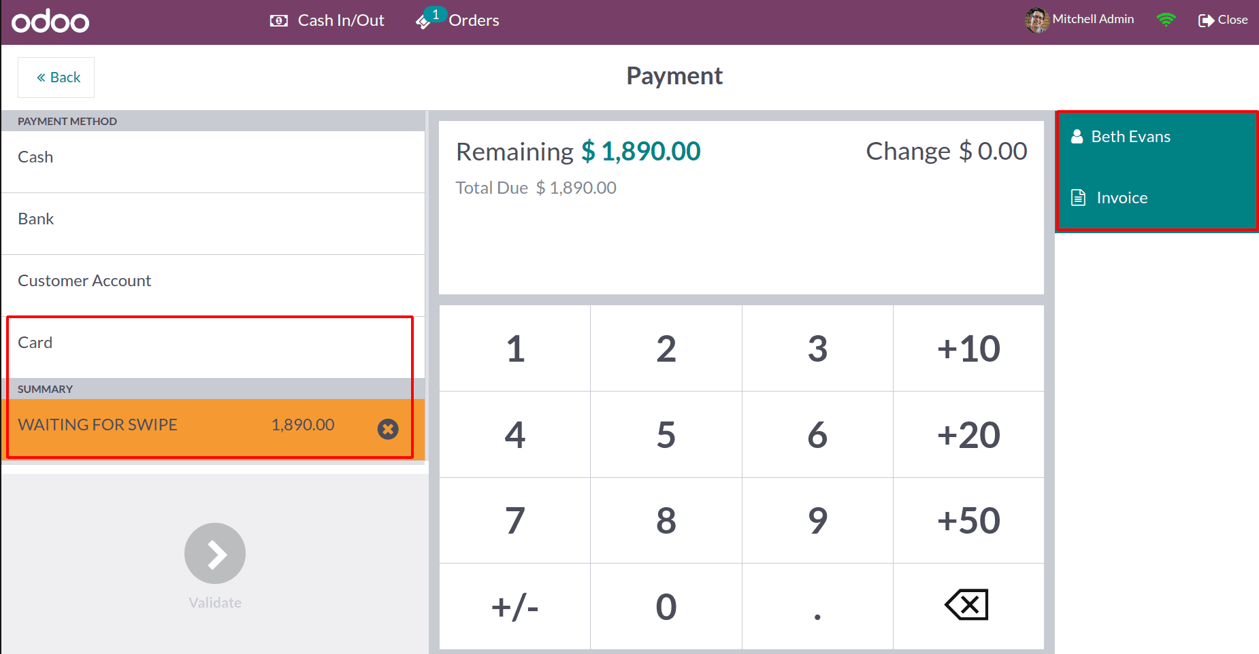Remove the waiting-for-swipe payment line
Viewport: 1259px width, 654px height.
pos(388,429)
